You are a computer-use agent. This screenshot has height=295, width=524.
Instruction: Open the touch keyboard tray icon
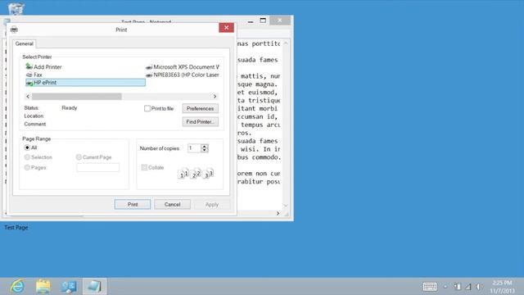tap(430, 287)
